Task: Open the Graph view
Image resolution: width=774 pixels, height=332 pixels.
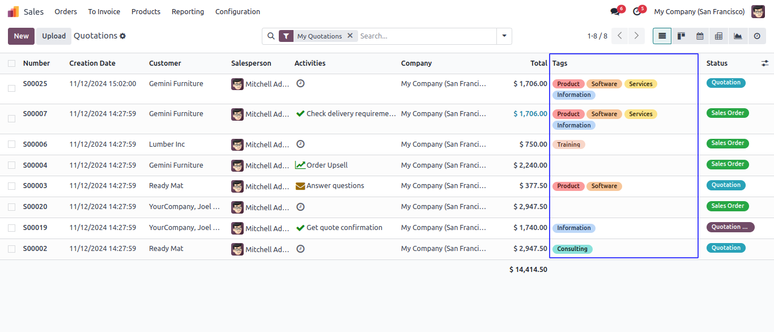Action: tap(738, 36)
